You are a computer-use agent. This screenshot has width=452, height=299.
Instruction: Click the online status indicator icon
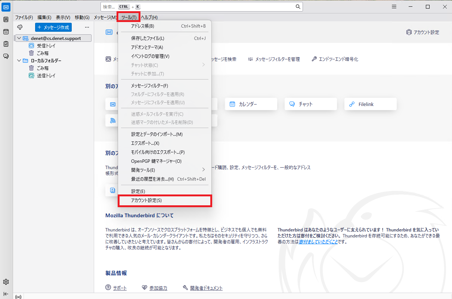(x=19, y=297)
